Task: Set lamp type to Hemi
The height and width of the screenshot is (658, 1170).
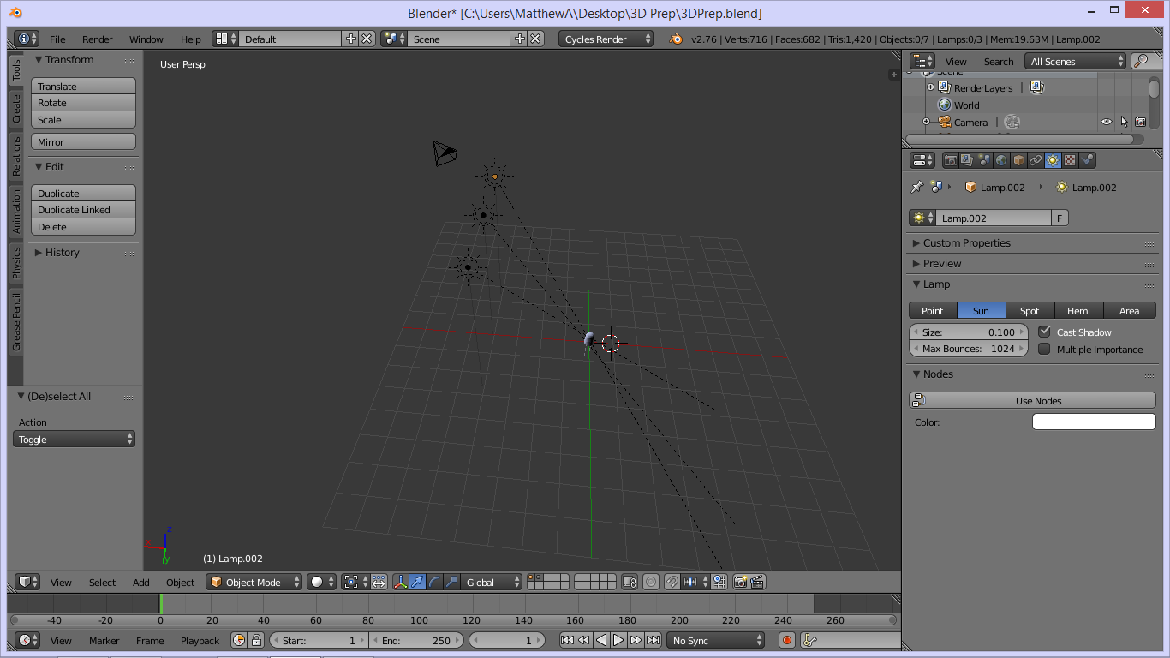Action: (1079, 310)
